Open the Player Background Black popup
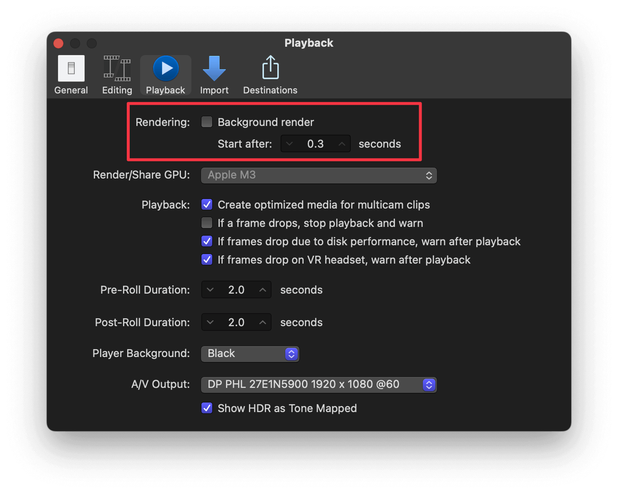Viewport: 618px width, 493px height. pyautogui.click(x=250, y=354)
